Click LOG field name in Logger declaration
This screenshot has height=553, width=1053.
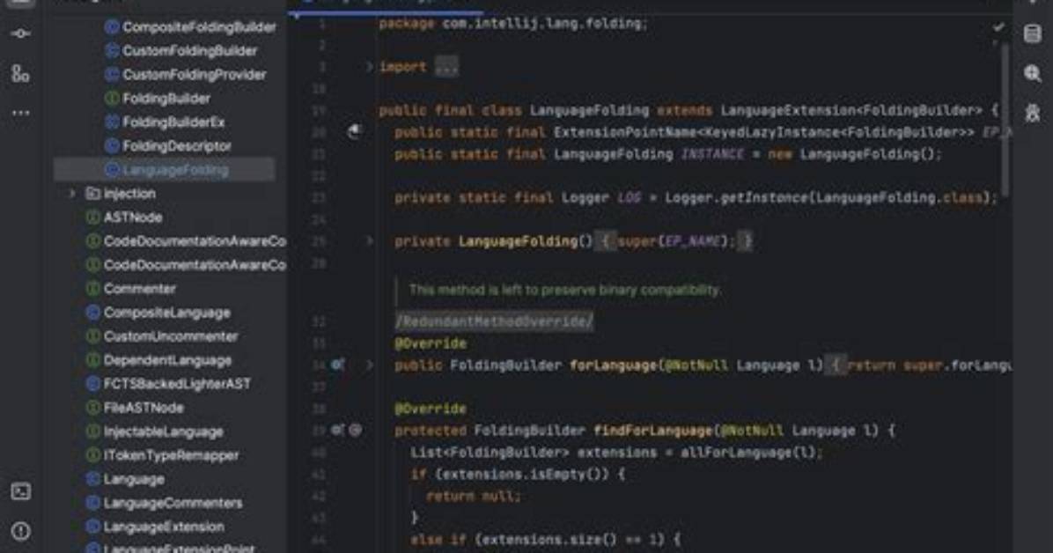tap(629, 197)
